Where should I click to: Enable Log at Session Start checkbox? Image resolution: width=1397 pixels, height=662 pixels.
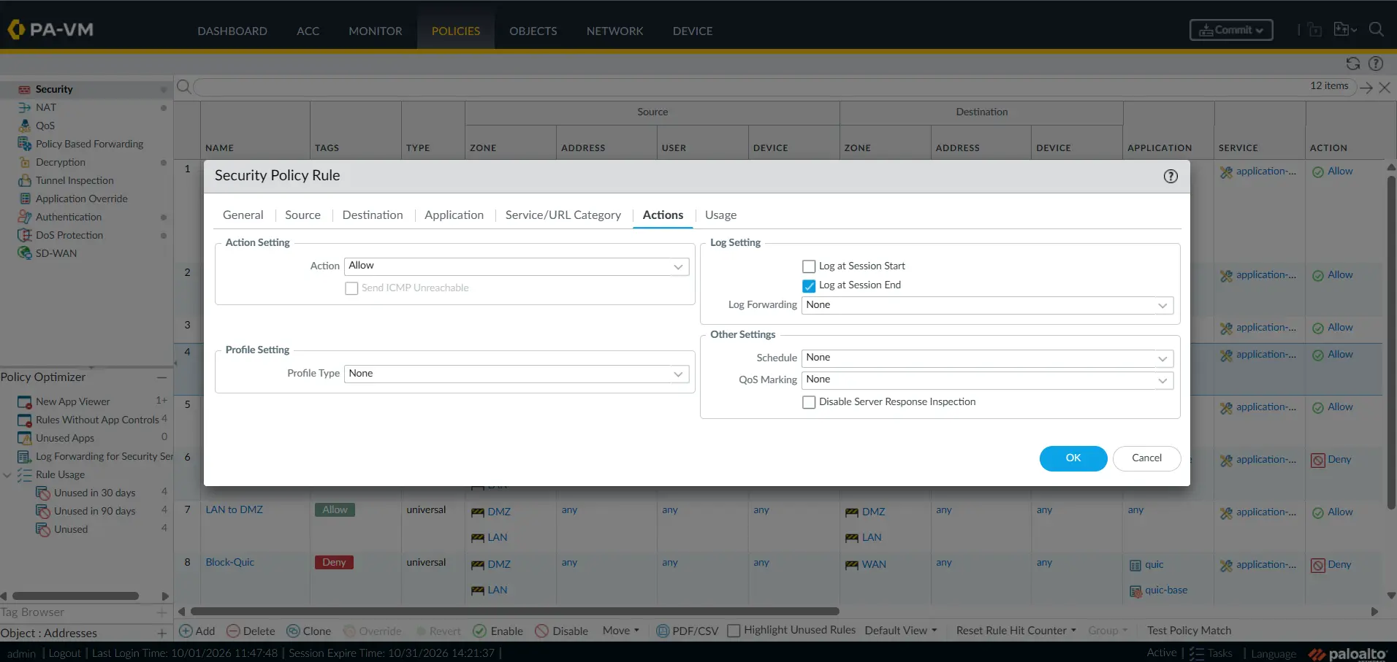tap(809, 266)
